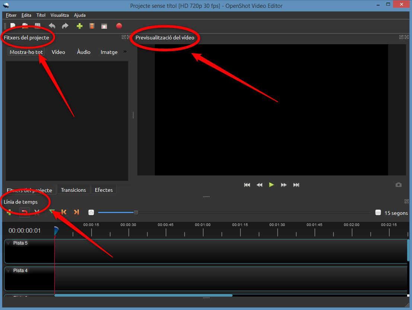Select the Pista 5 track label
Viewport: 412px width, 310px height.
pyautogui.click(x=20, y=243)
